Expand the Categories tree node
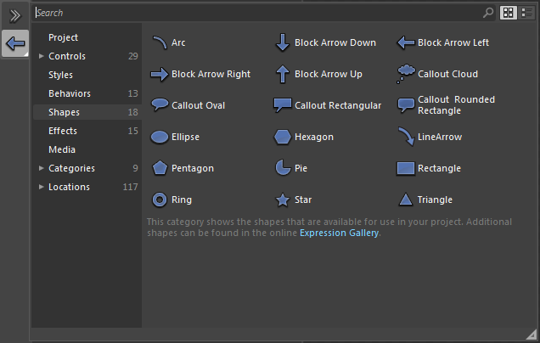 click(x=42, y=168)
